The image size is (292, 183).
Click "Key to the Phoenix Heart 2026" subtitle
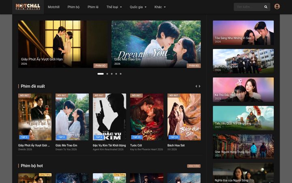point(146,149)
